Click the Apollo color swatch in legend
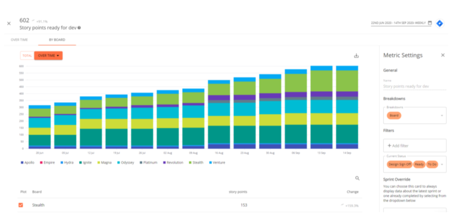The width and height of the screenshot is (465, 223). tap(22, 163)
